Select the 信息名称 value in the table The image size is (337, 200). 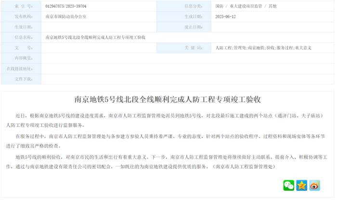coord(95,37)
